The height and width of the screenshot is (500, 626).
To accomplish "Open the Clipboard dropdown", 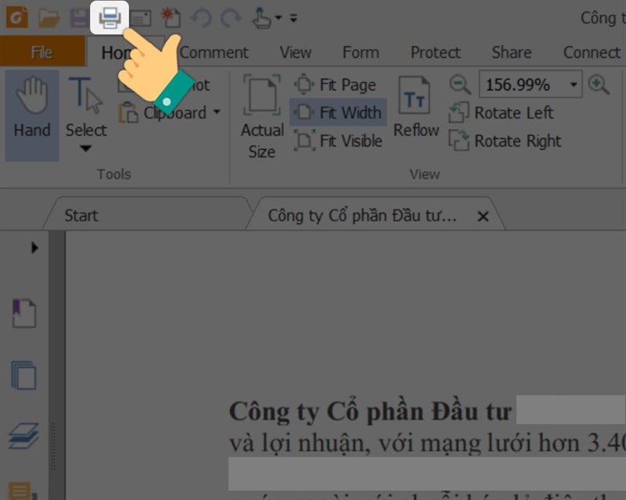I will tap(217, 112).
